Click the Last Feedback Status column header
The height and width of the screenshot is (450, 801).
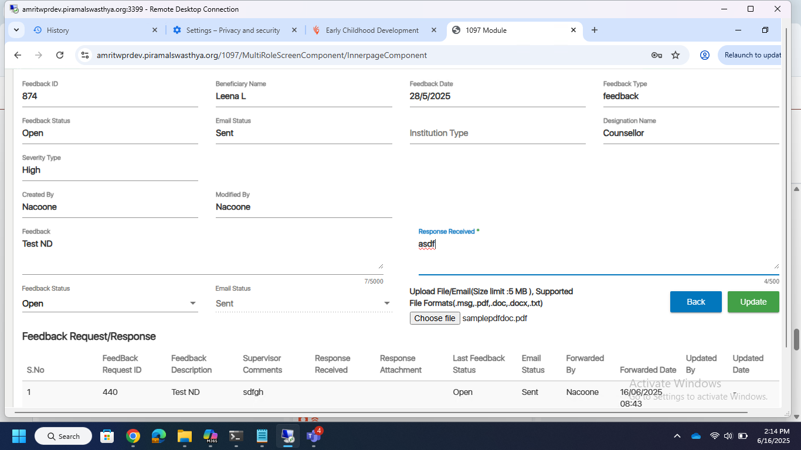click(478, 364)
